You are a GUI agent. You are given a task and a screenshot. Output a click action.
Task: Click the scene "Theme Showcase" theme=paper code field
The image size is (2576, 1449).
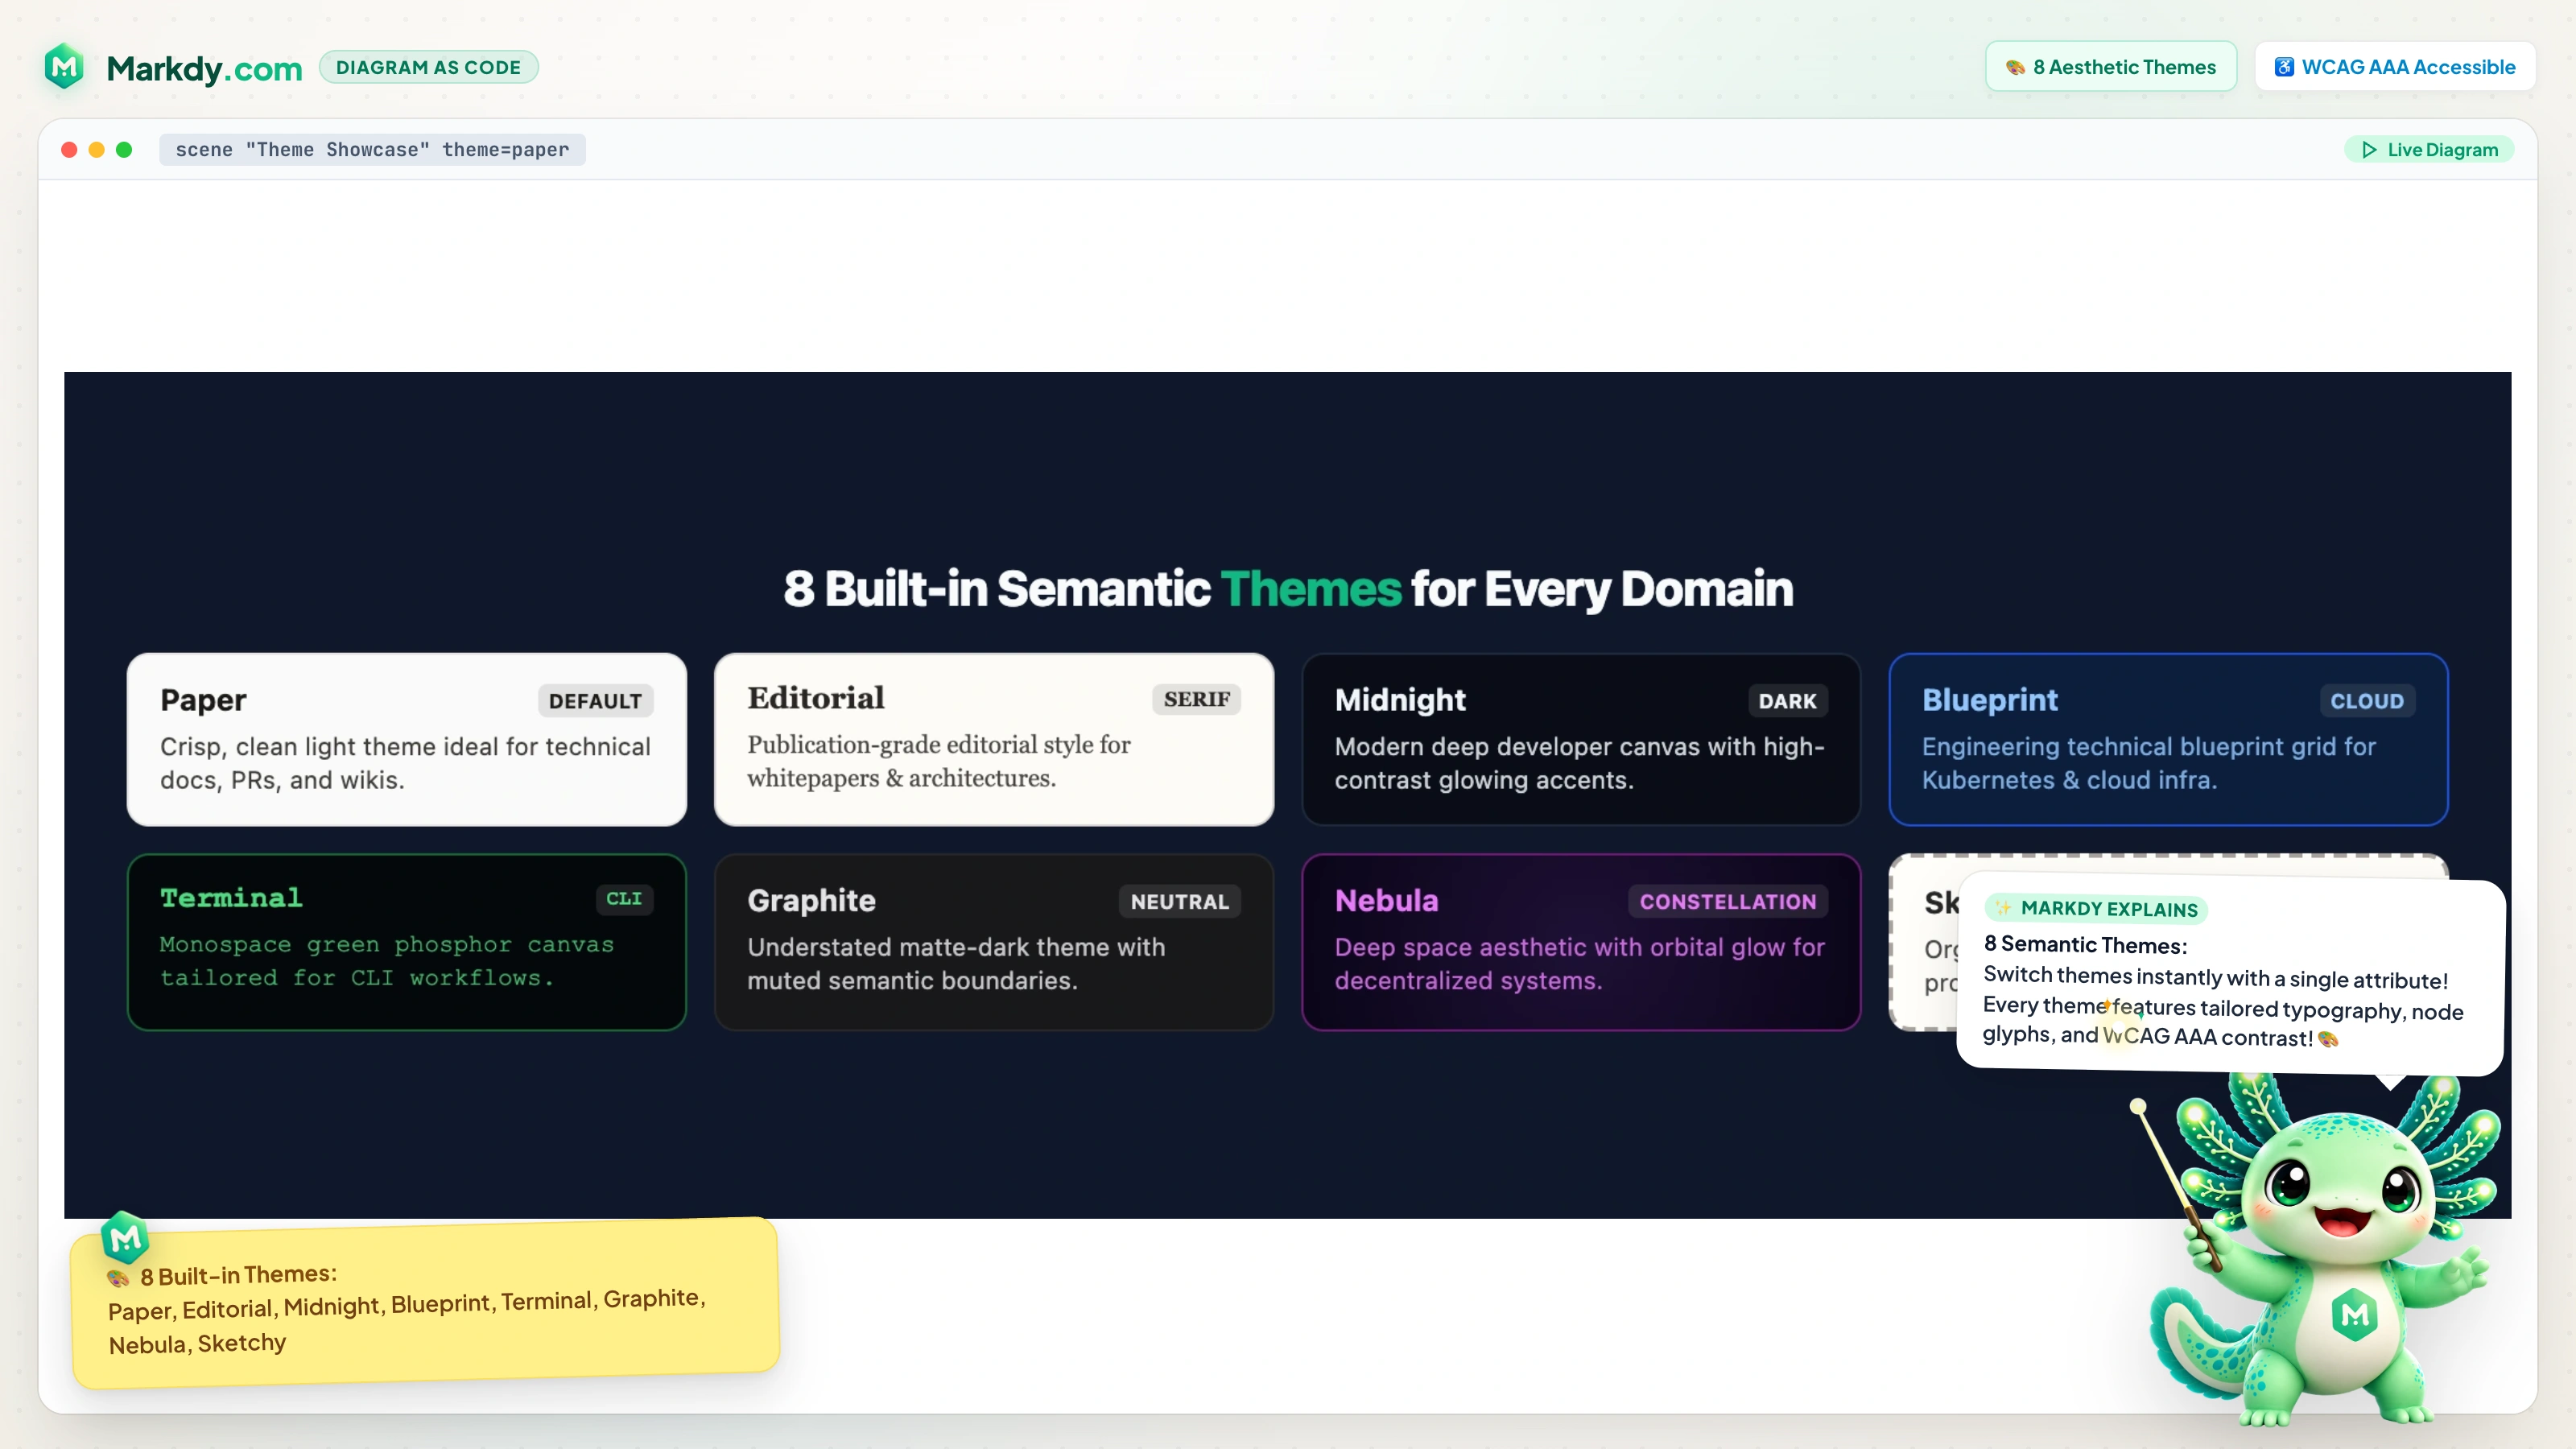pyautogui.click(x=372, y=150)
